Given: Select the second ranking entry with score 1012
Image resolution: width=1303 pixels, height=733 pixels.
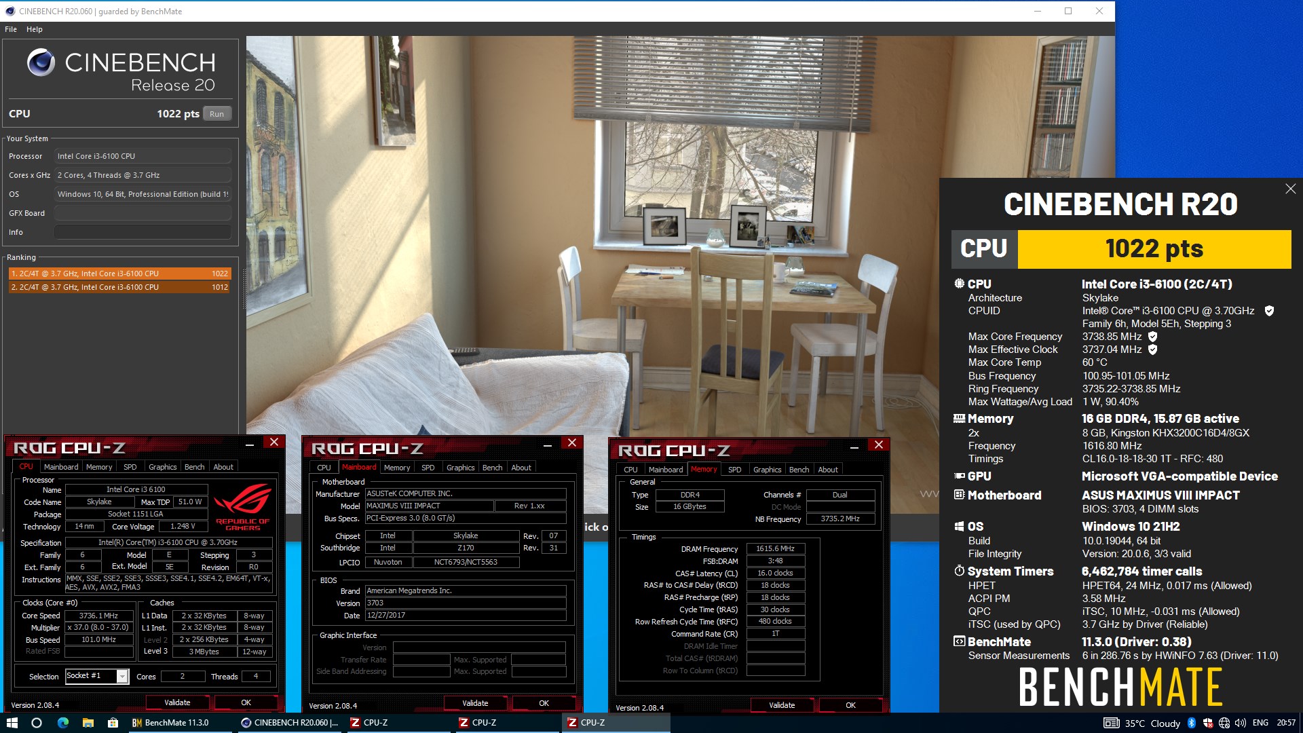Looking at the screenshot, I should coord(119,287).
